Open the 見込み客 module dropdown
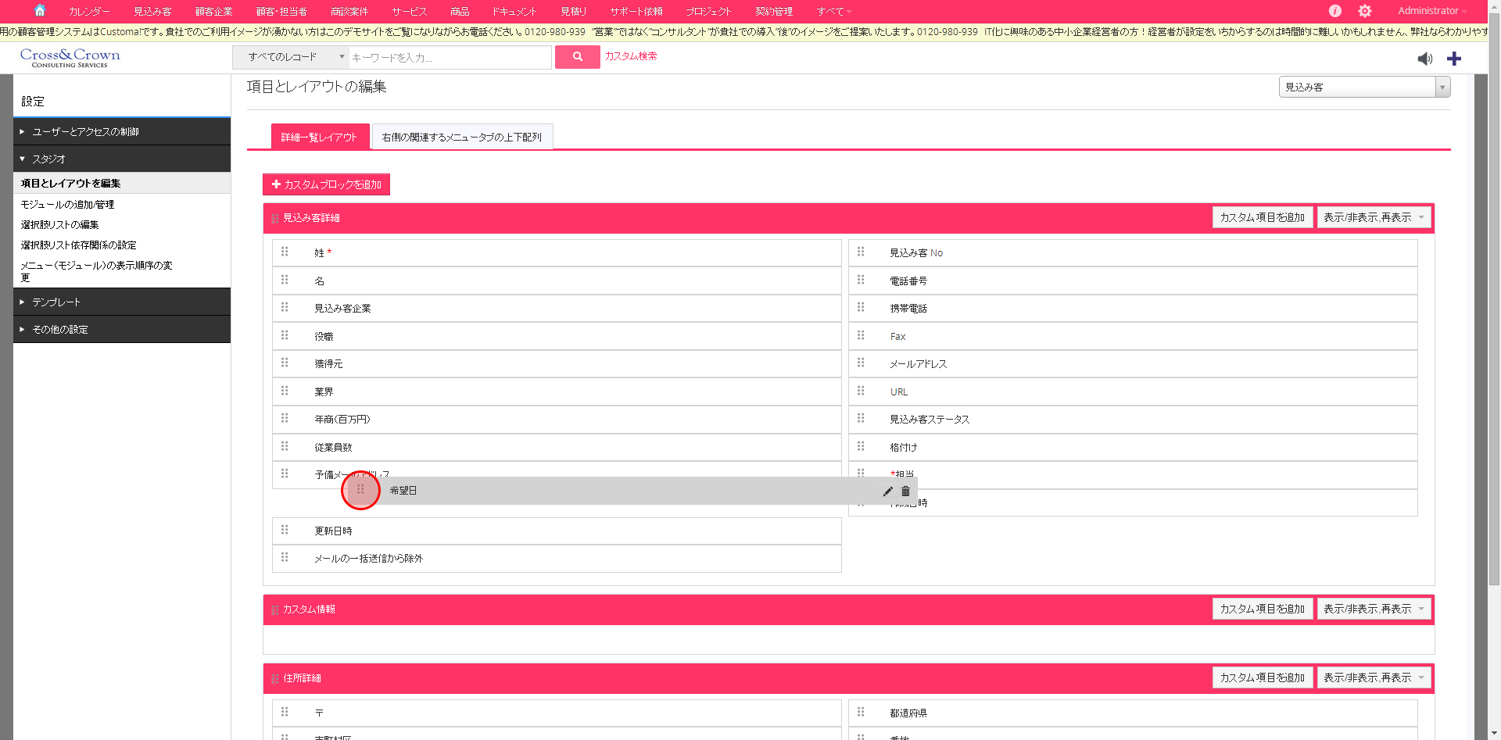Viewport: 1501px width, 740px height. (1364, 88)
